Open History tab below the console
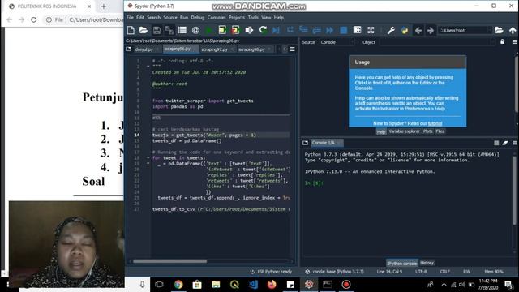The height and width of the screenshot is (292, 519). click(x=427, y=263)
